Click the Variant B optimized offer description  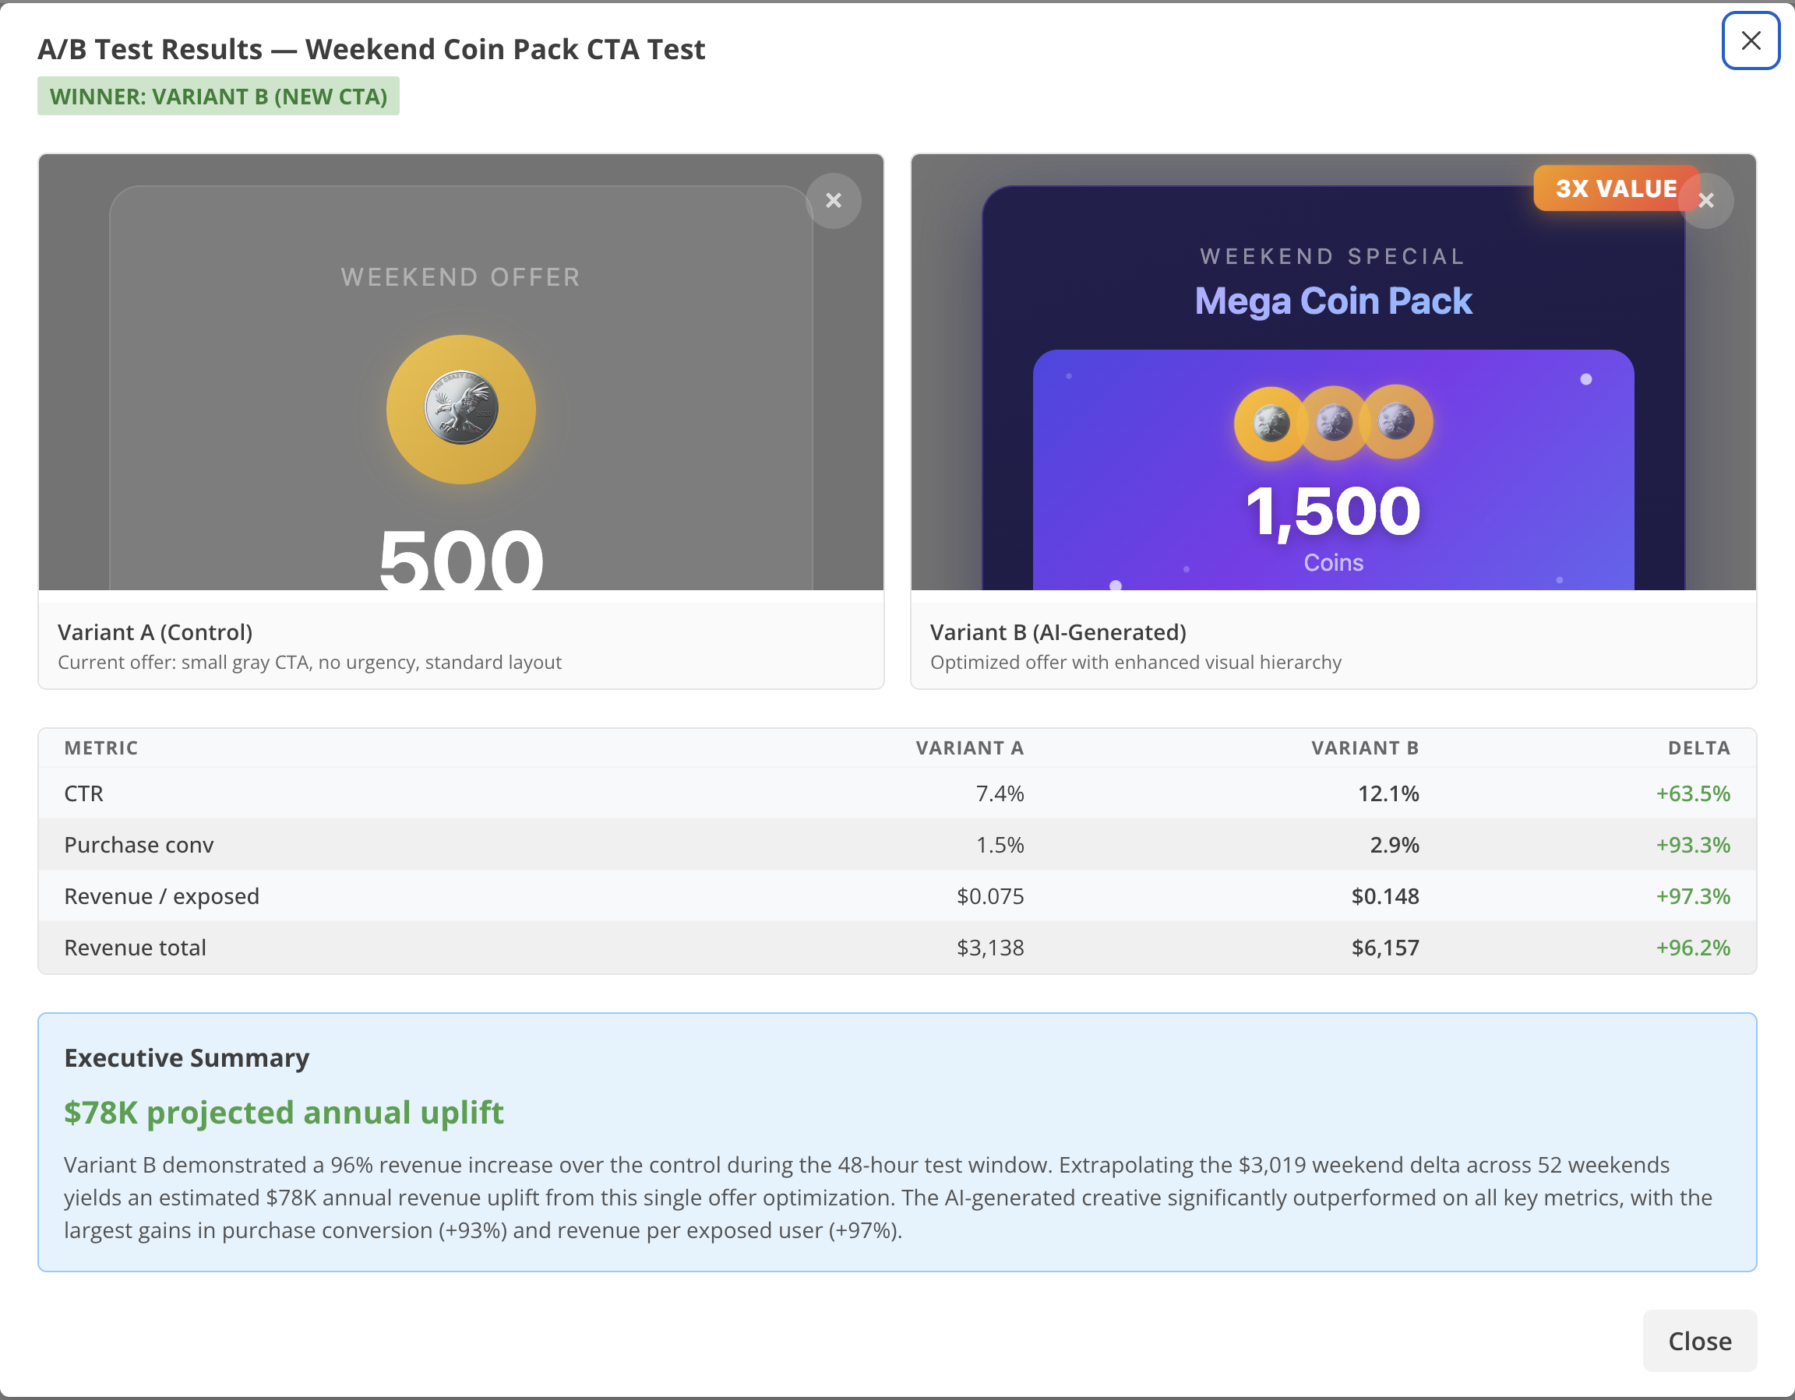(1135, 662)
